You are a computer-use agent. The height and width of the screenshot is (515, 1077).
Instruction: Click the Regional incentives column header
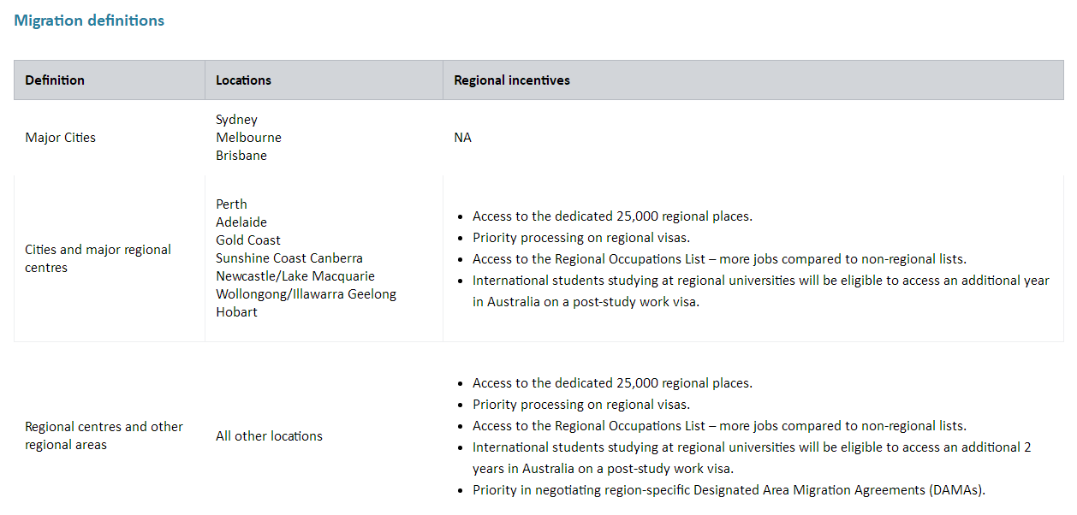[512, 80]
